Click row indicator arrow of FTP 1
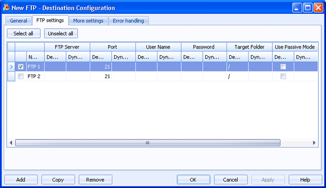The width and height of the screenshot is (326, 188). click(x=11, y=66)
